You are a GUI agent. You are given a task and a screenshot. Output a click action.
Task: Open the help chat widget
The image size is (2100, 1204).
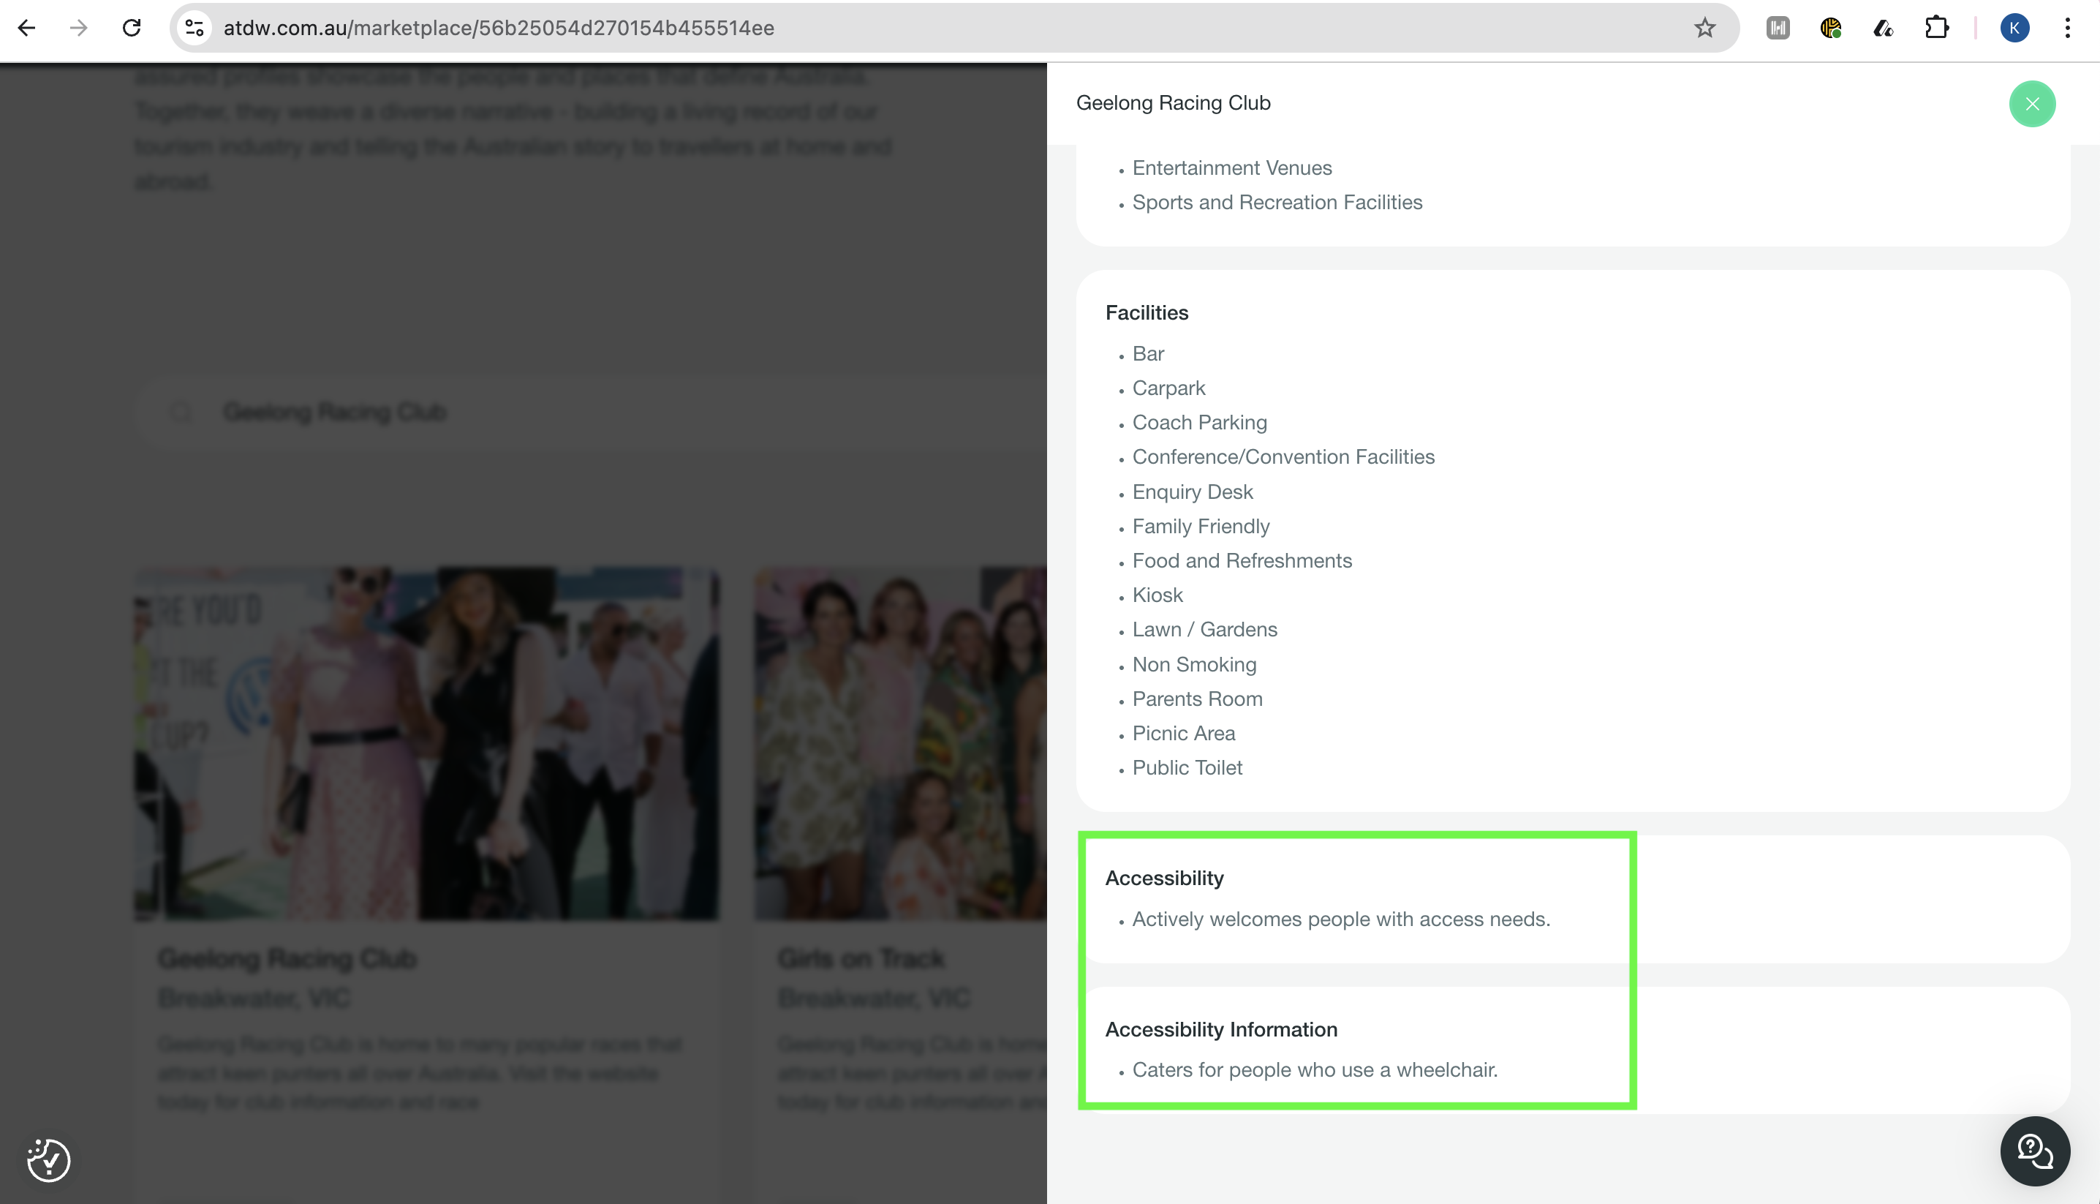click(2035, 1151)
